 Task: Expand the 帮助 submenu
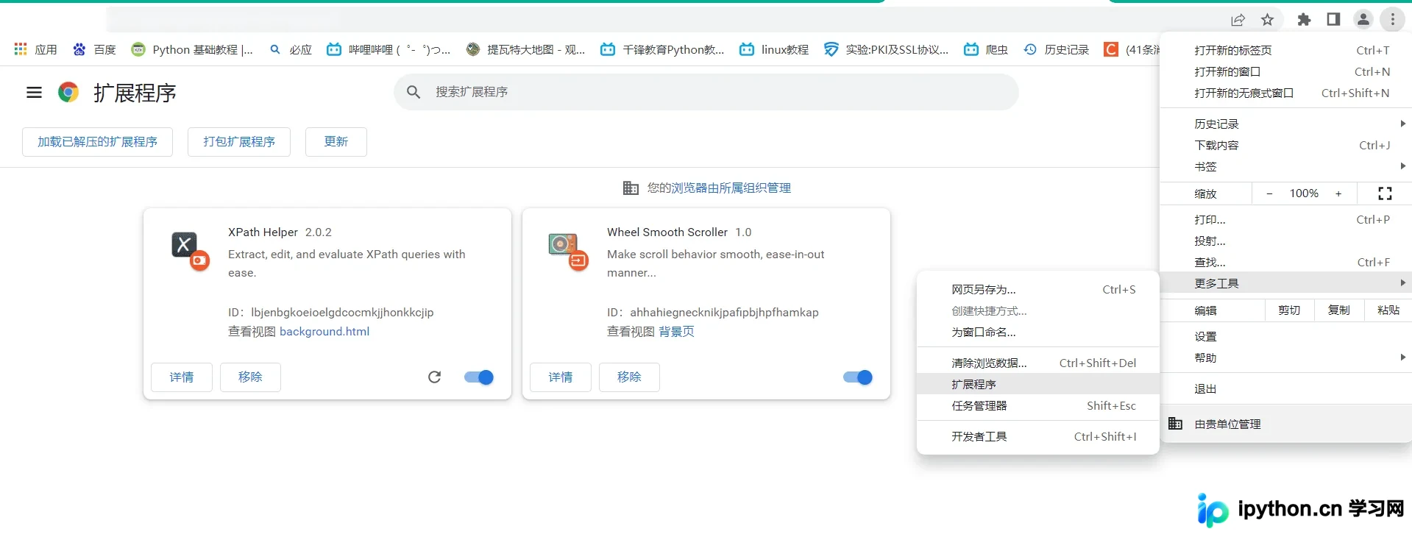[1285, 358]
